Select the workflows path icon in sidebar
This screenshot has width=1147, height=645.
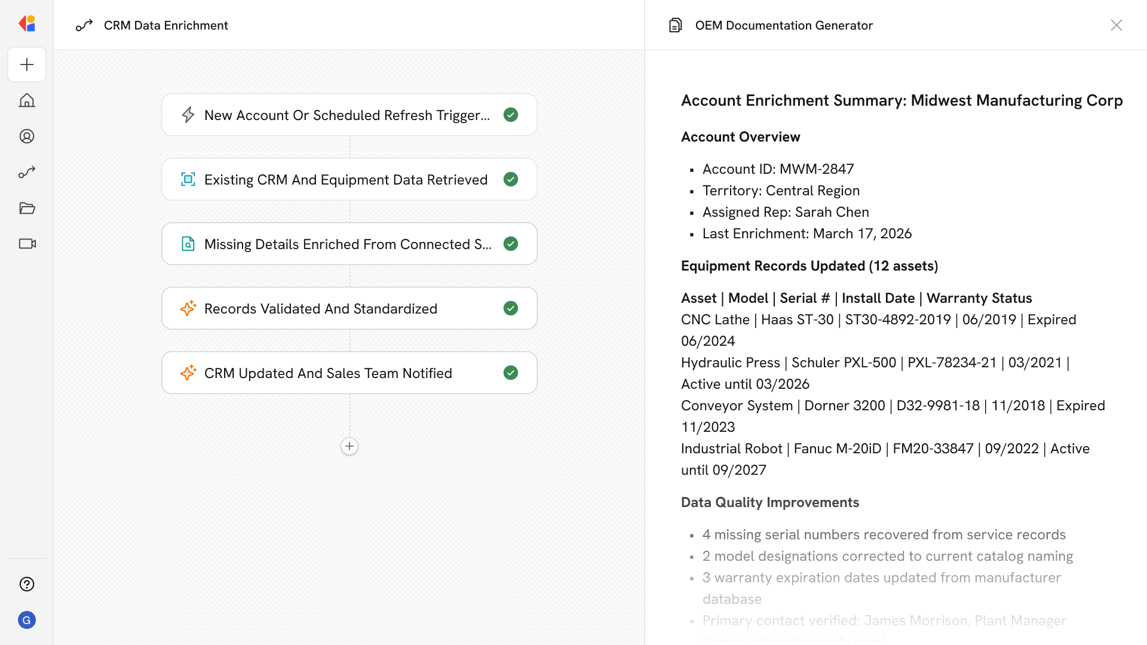[x=27, y=172]
